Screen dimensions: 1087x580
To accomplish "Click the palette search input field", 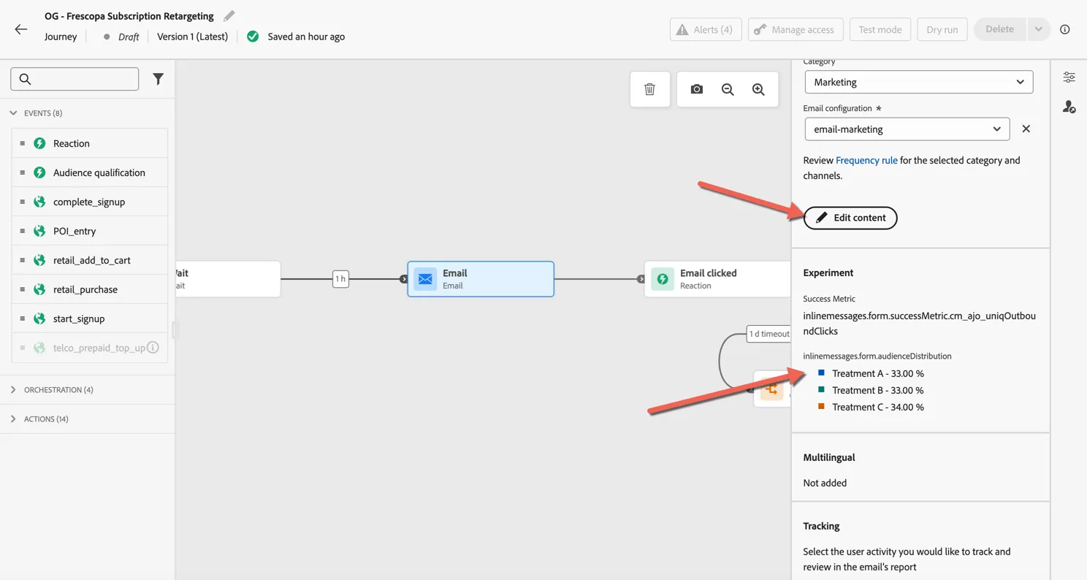I will [75, 79].
